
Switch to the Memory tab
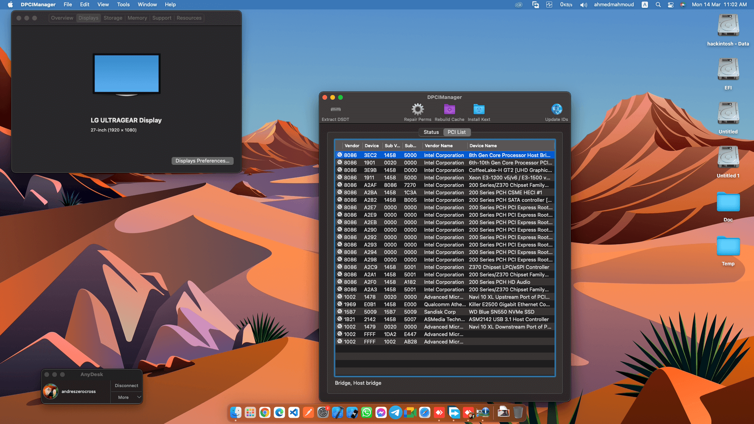point(137,18)
